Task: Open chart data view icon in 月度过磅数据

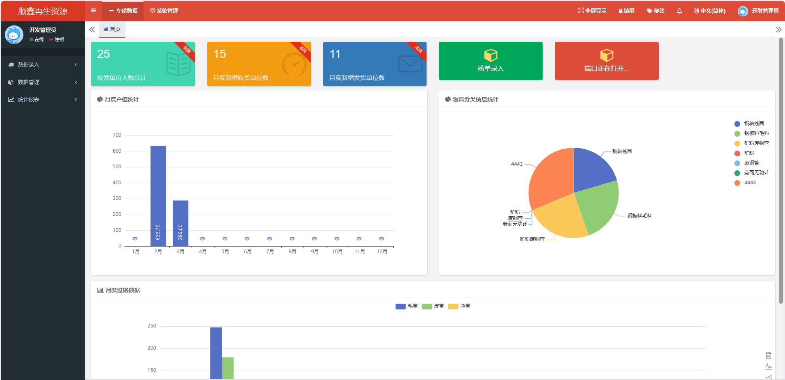Action: tap(768, 355)
